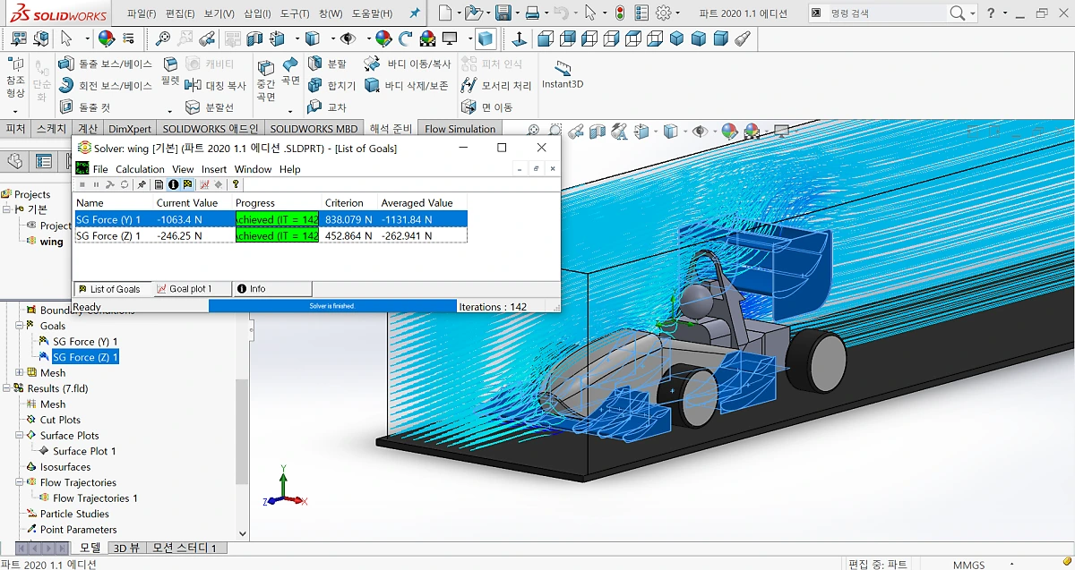Switch to the Goal plot 1 tab
Viewport: 1075px width, 570px height.
tap(190, 289)
